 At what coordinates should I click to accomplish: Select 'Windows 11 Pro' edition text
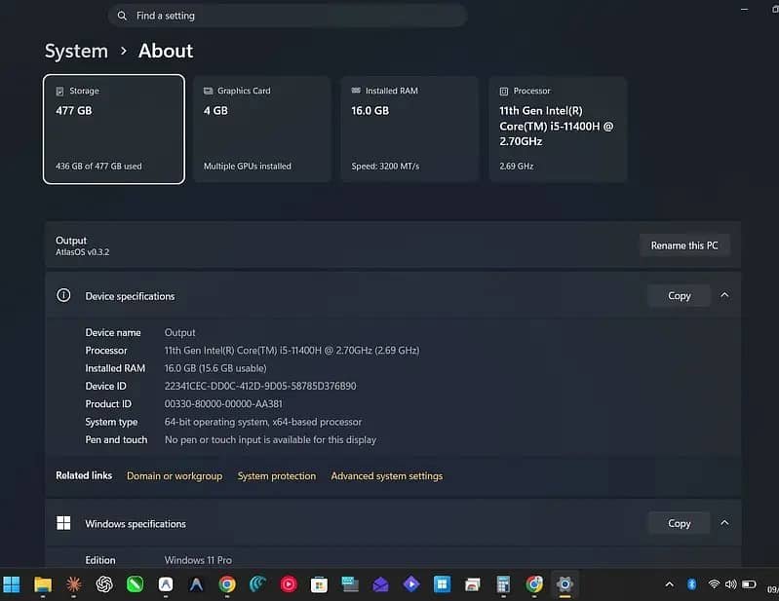(198, 560)
